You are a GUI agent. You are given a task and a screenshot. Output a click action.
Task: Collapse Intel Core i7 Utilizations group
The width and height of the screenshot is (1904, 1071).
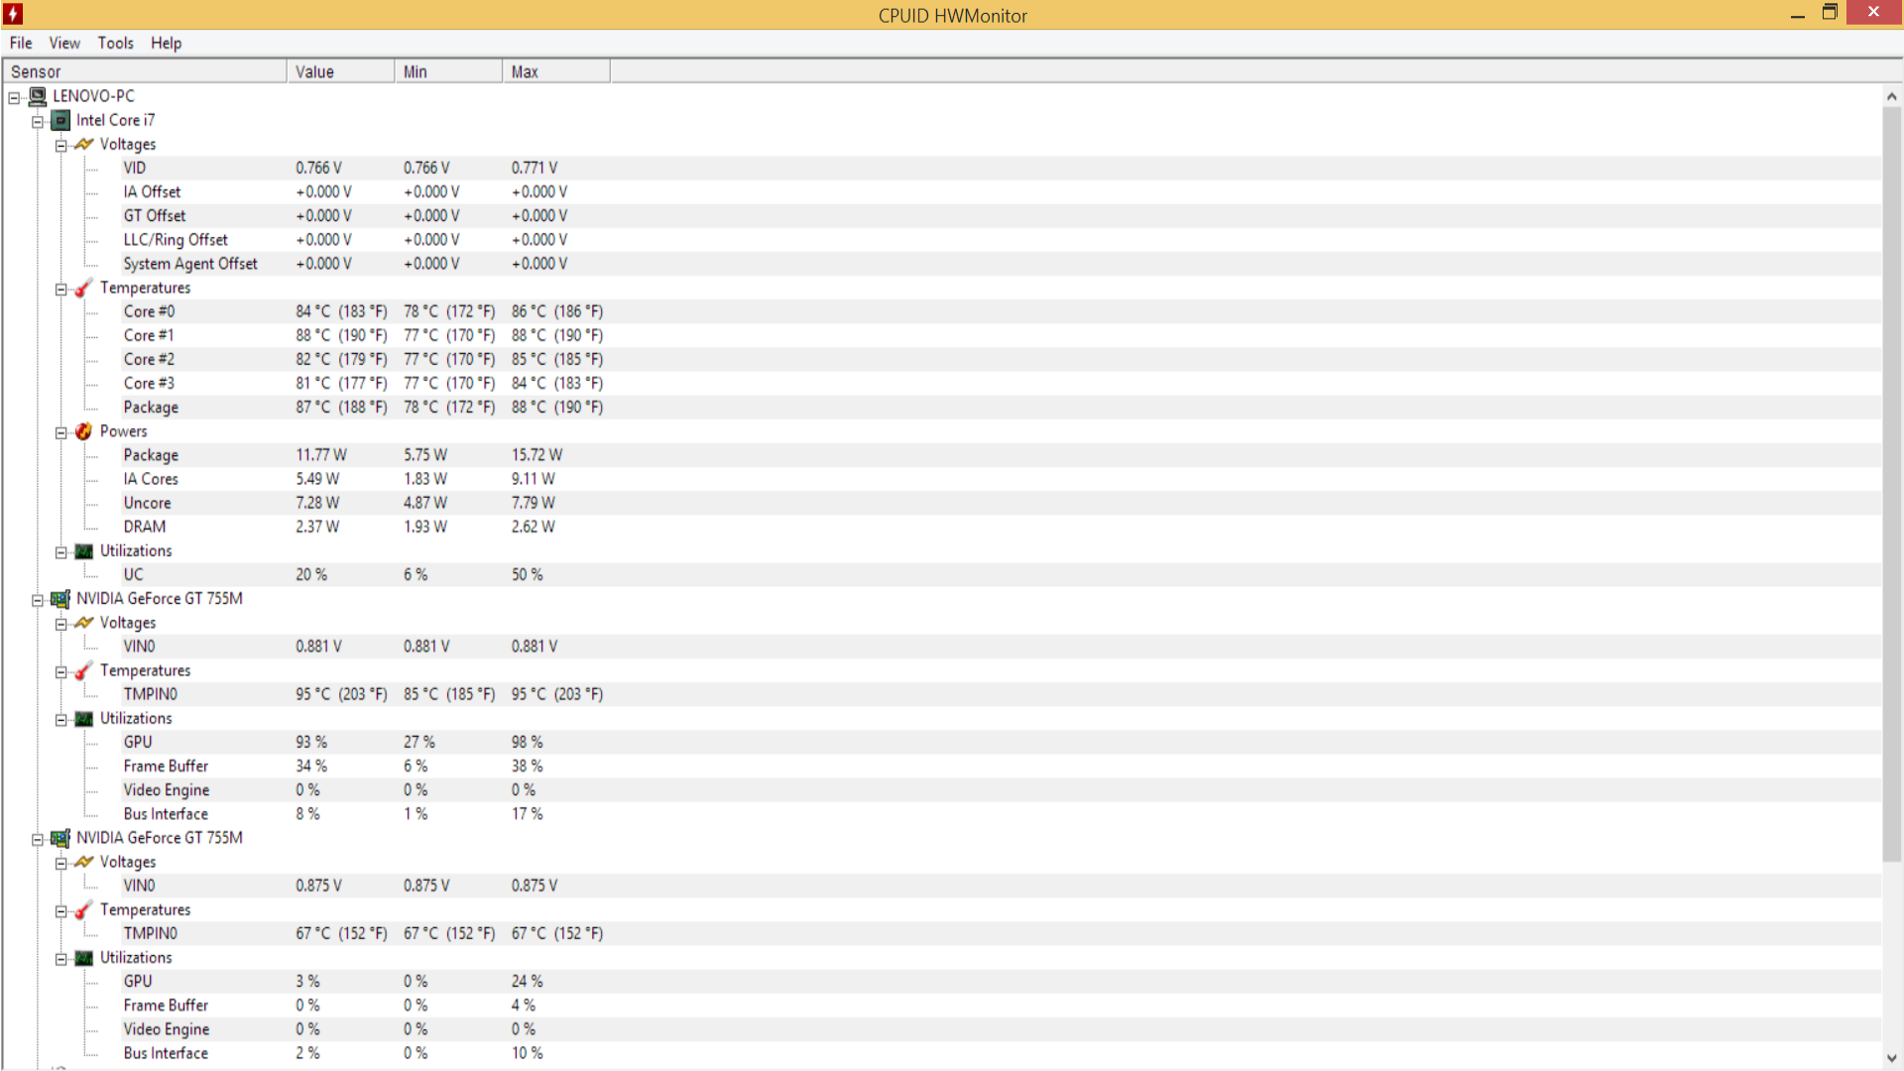tap(61, 551)
